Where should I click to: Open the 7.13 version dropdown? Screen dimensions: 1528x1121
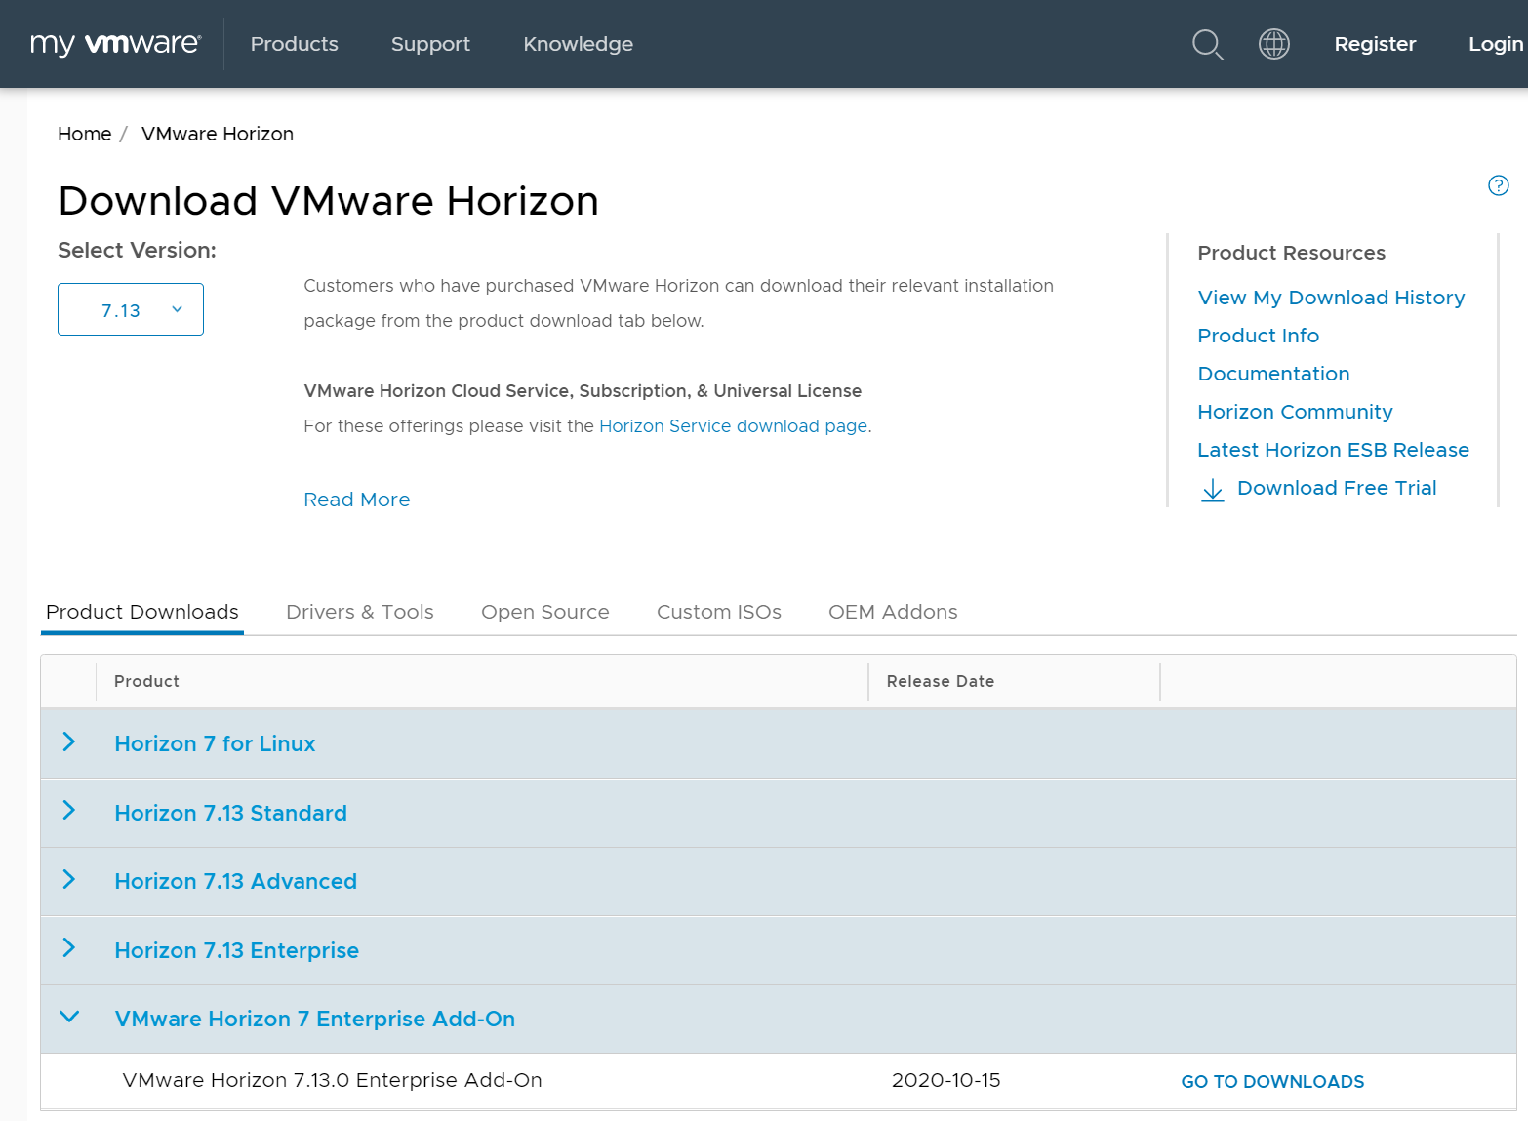(x=131, y=309)
